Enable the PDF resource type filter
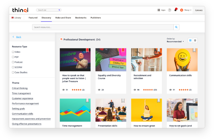Screen dimensions: 214x140 click(x=13, y=57)
